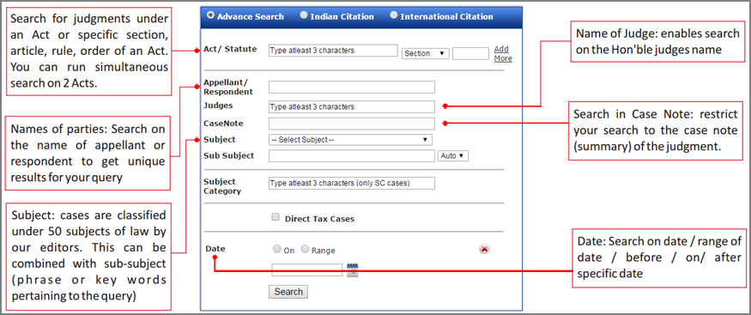The width and height of the screenshot is (751, 315).
Task: Focus the Appellant/Respondent text field
Action: tap(352, 88)
